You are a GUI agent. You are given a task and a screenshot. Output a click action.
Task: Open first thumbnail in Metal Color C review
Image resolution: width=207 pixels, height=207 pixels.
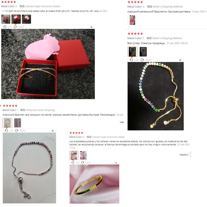[x=6, y=19]
